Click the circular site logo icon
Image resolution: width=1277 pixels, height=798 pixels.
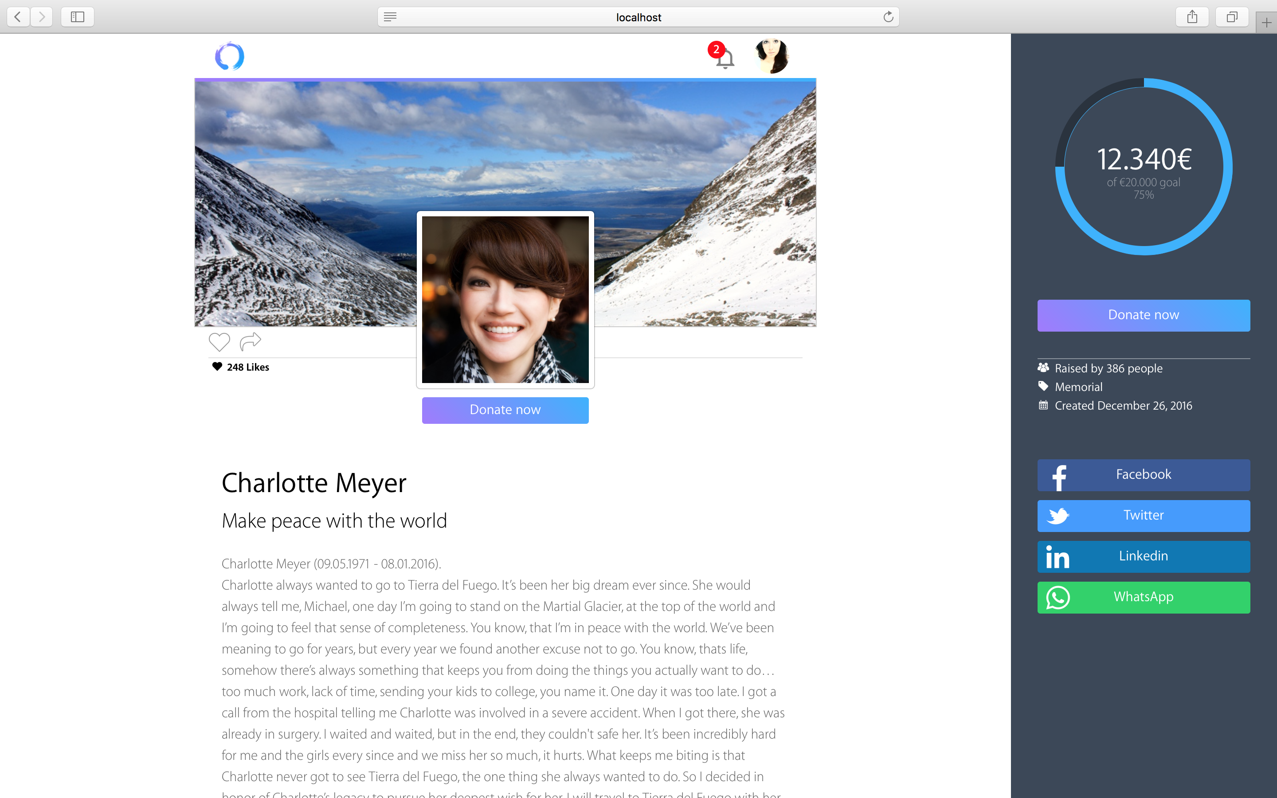(x=230, y=56)
